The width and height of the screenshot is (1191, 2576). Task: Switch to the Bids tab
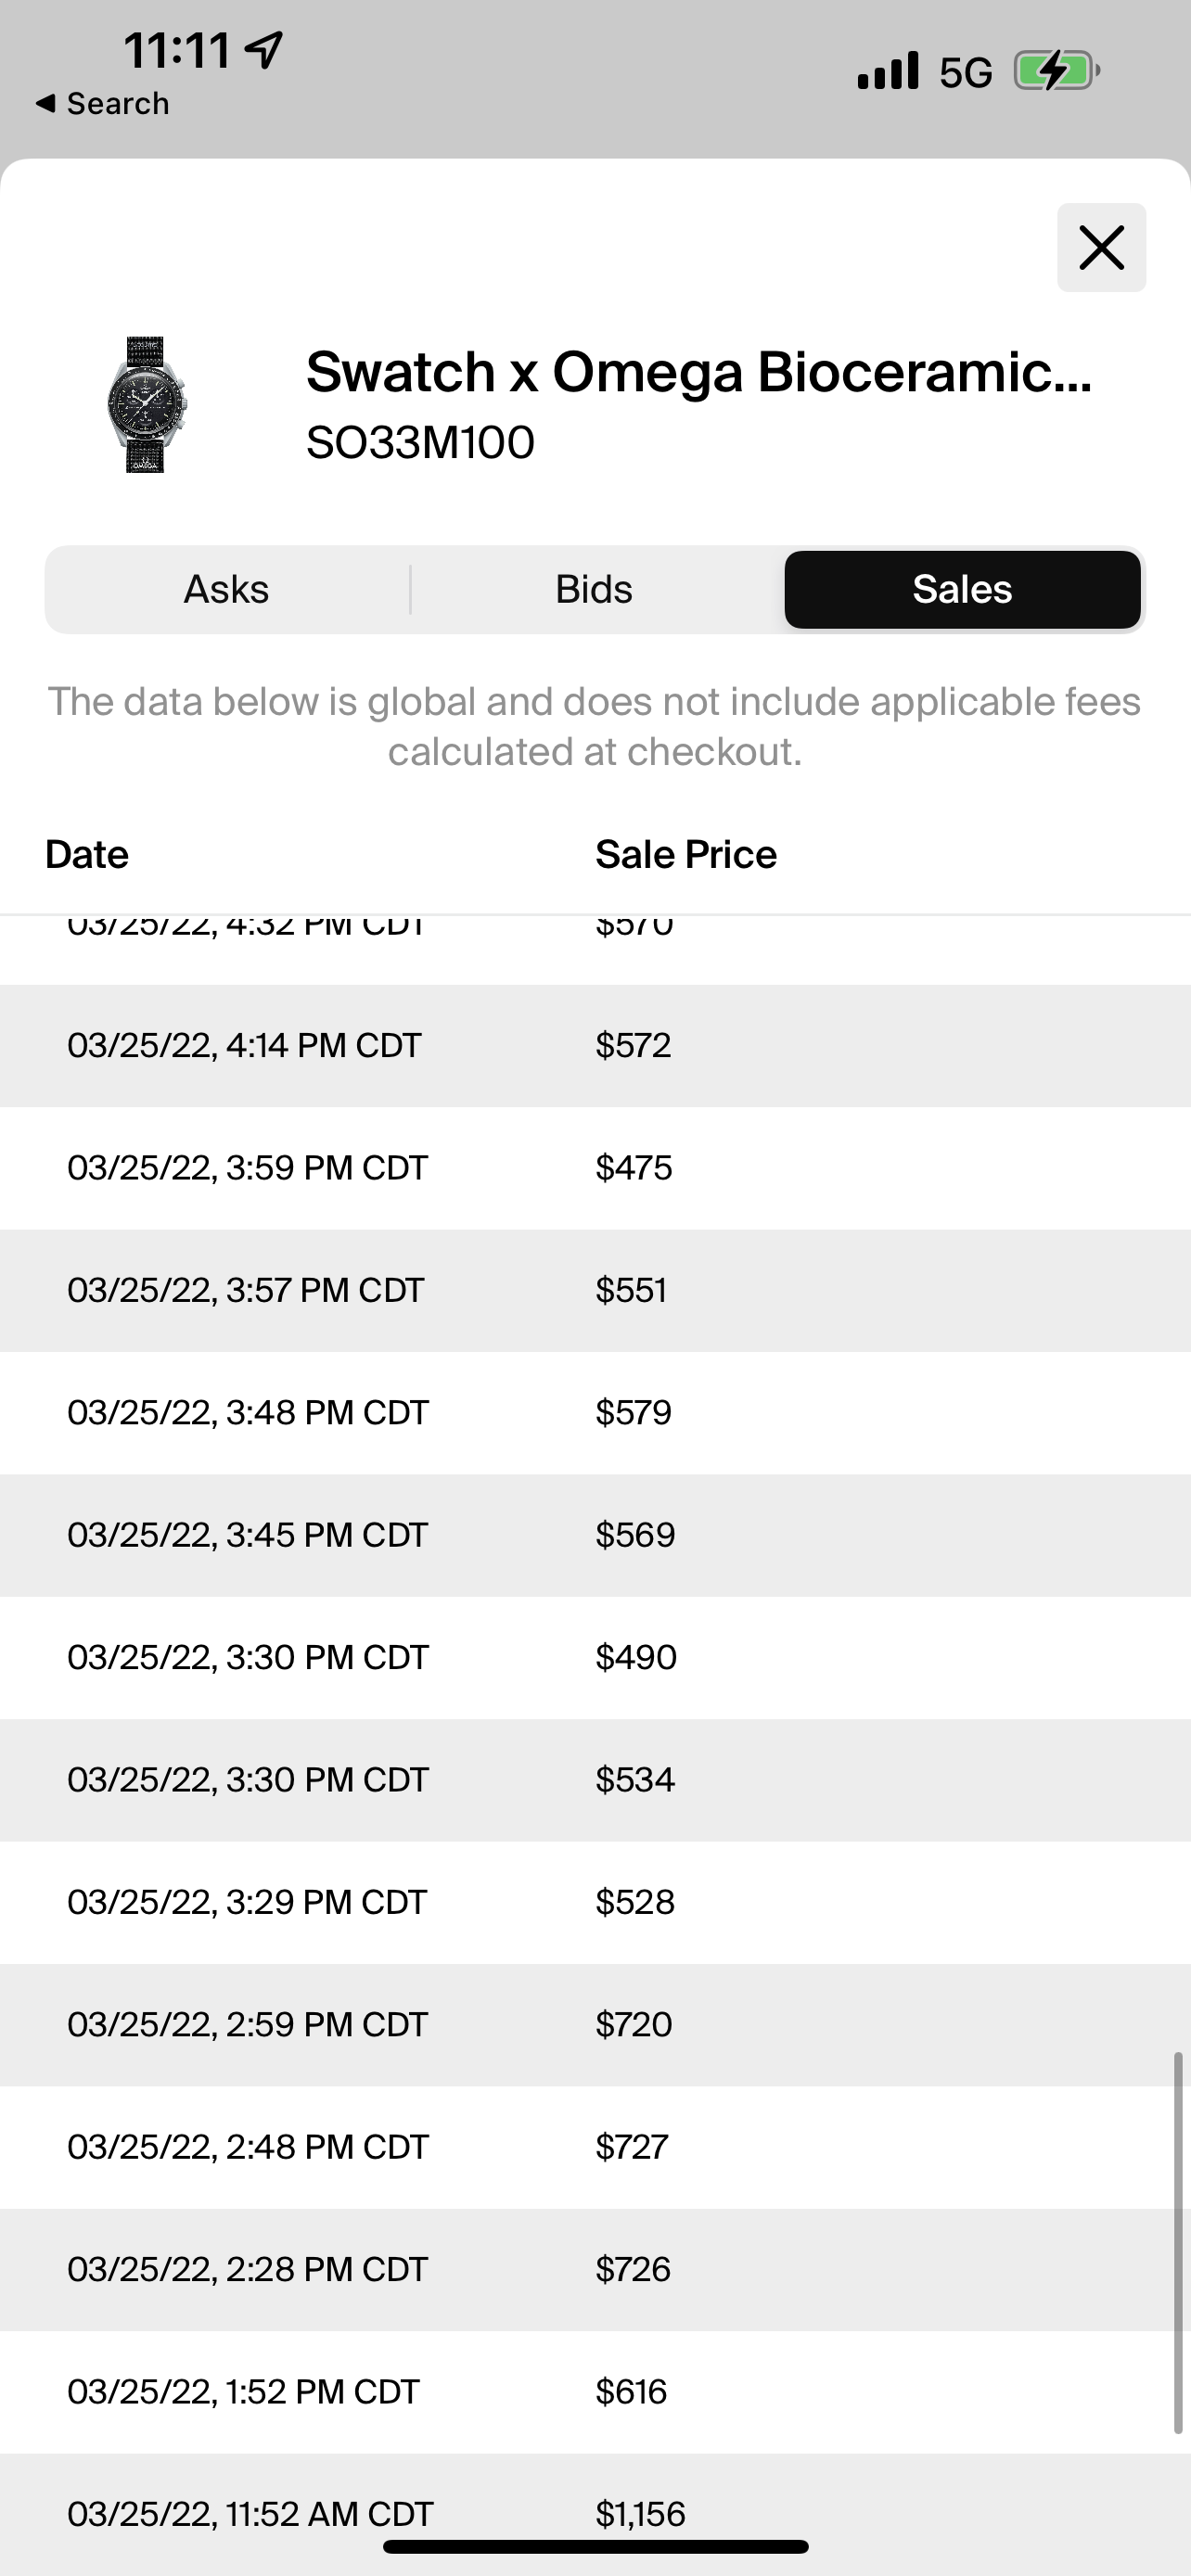[594, 589]
